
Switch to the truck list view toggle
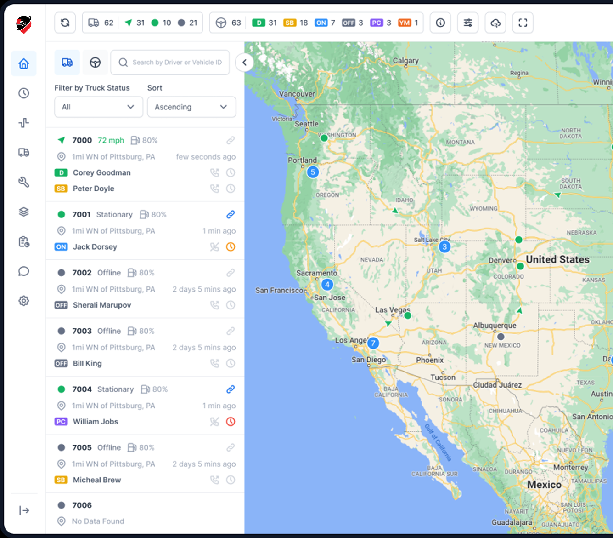[67, 63]
